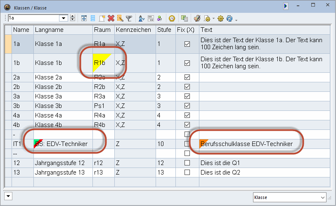The width and height of the screenshot is (336, 206).
Task: Open color palette brush icon
Action: [x=197, y=18]
